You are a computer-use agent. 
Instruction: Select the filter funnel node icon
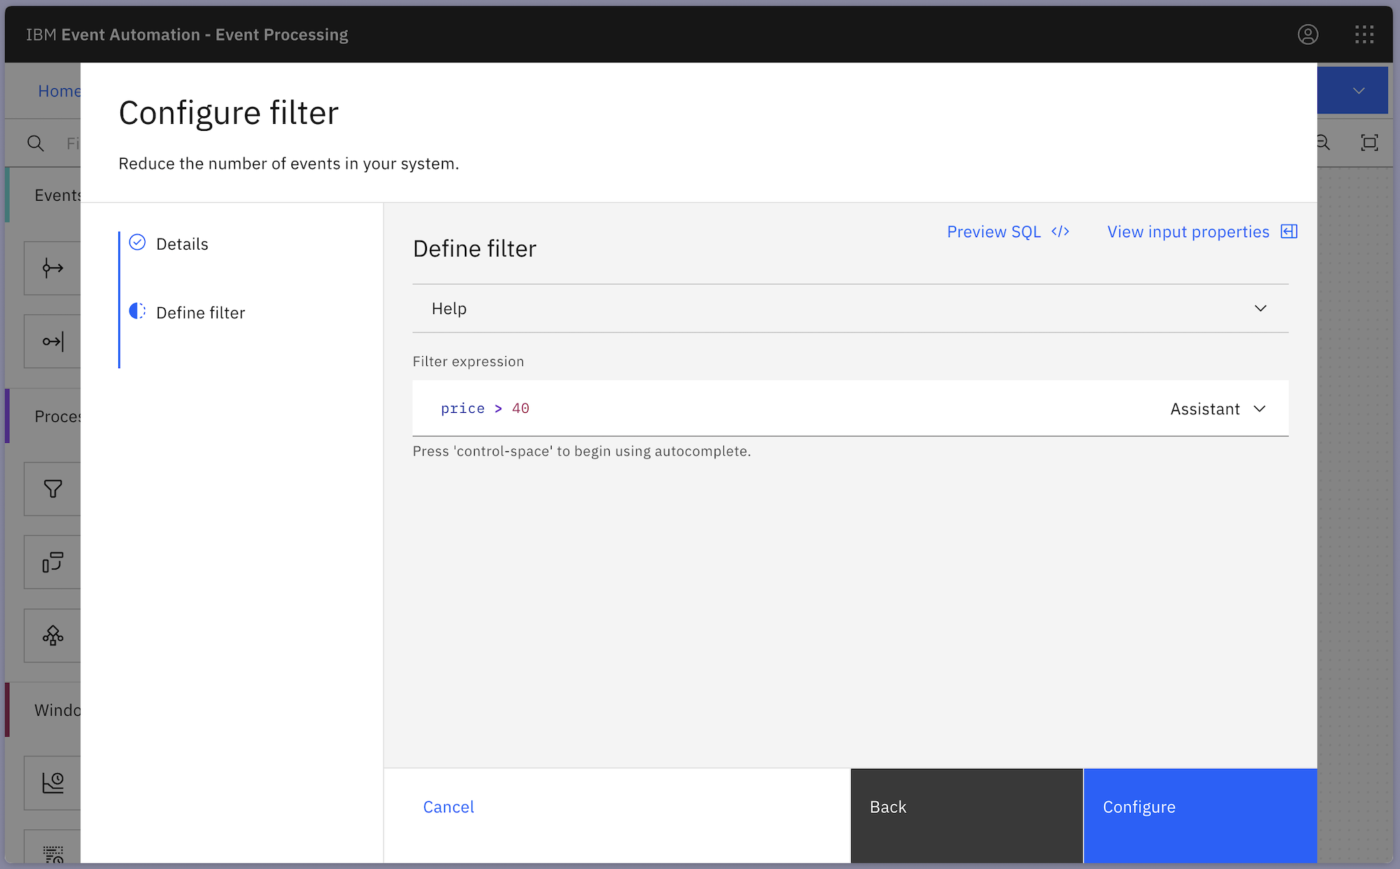click(52, 488)
